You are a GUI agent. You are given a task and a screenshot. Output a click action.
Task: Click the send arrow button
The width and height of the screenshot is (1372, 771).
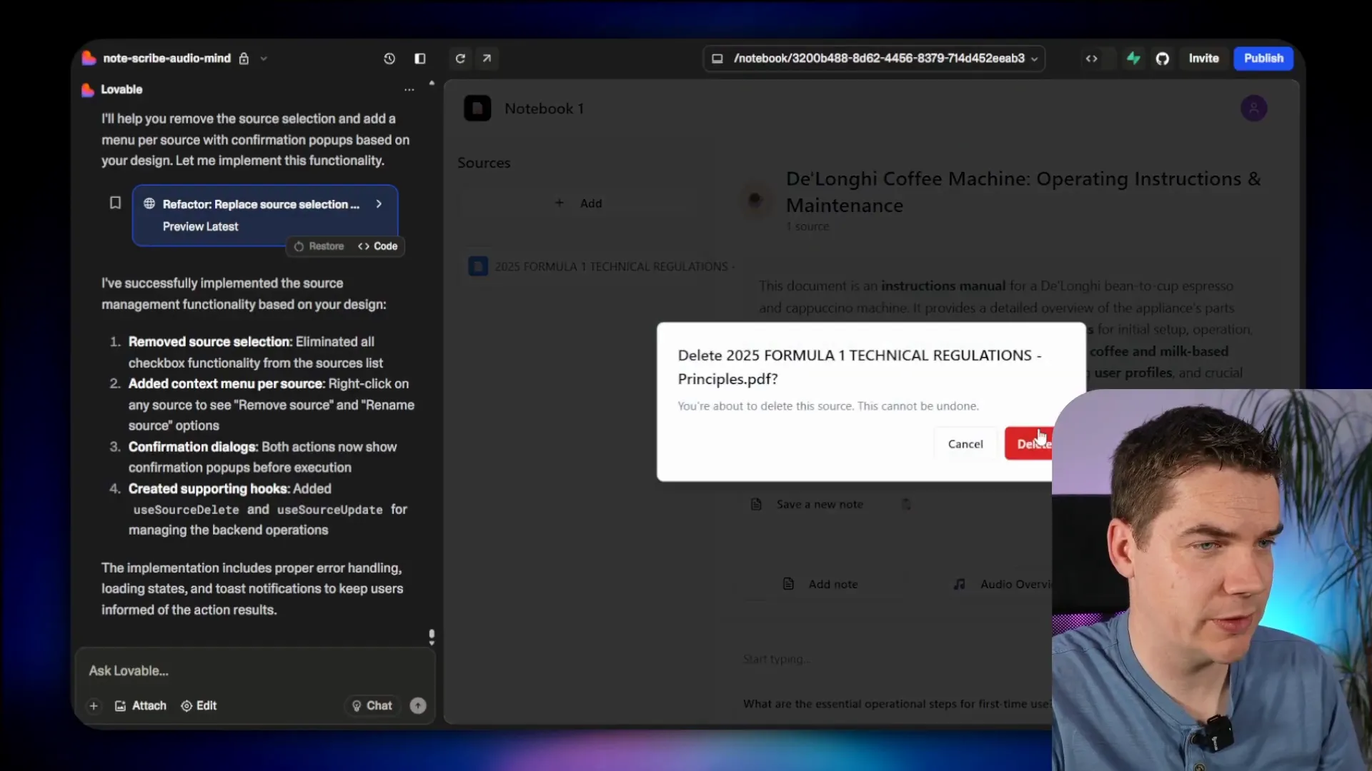tap(418, 706)
